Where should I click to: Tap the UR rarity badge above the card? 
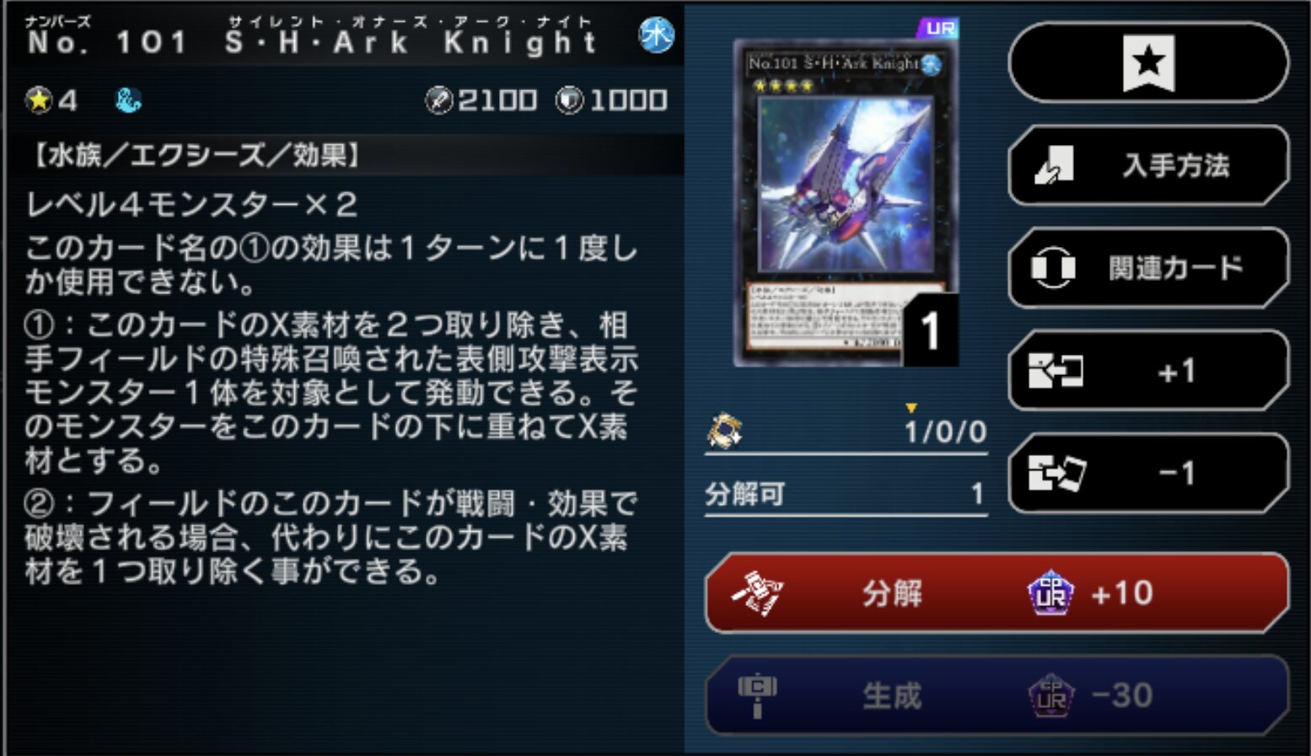[938, 29]
